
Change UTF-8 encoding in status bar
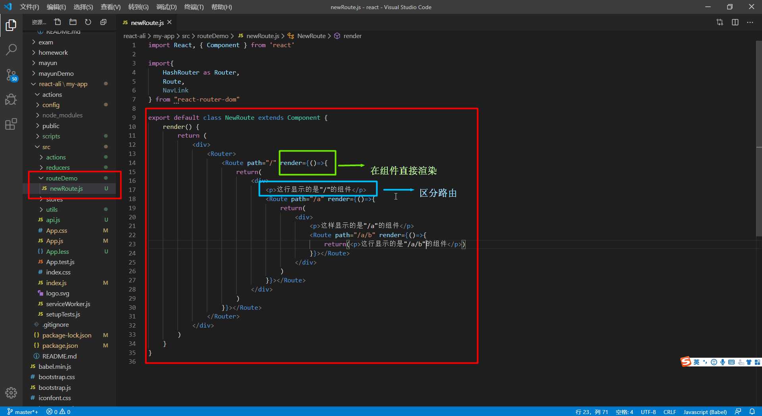point(648,412)
